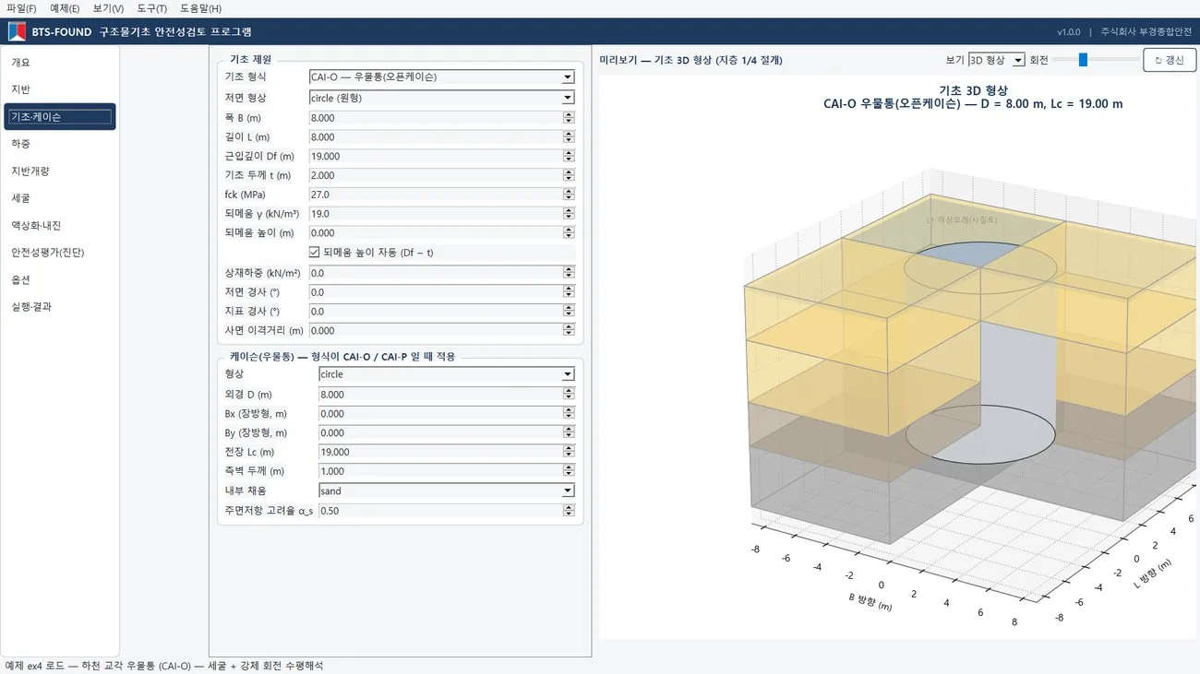Go to the 개요 section
This screenshot has width=1200, height=674.
click(x=60, y=63)
